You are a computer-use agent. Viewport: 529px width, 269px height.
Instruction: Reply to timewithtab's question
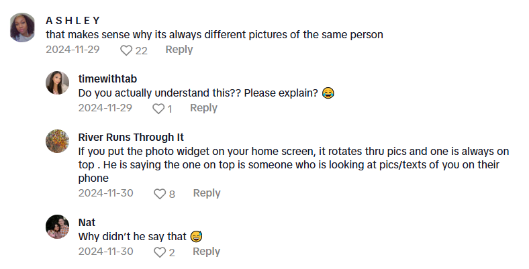[x=203, y=108]
